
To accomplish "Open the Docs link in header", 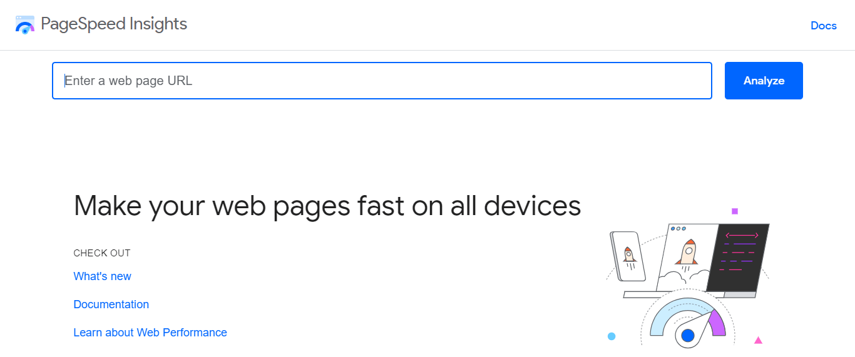I will click(824, 26).
